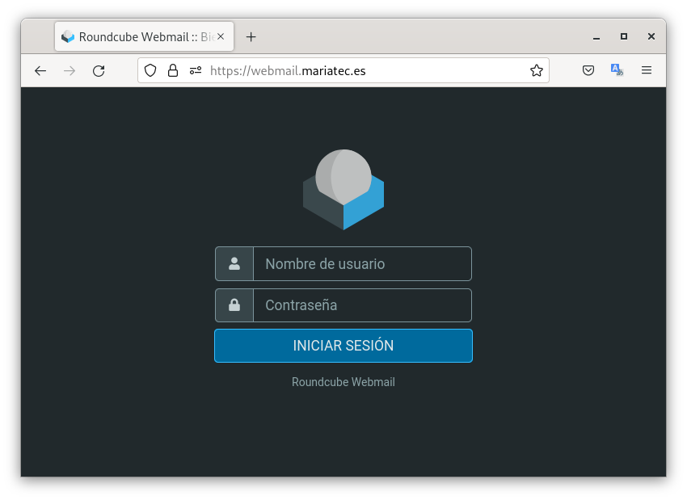Open a new browser tab
The image size is (687, 500).
(251, 37)
